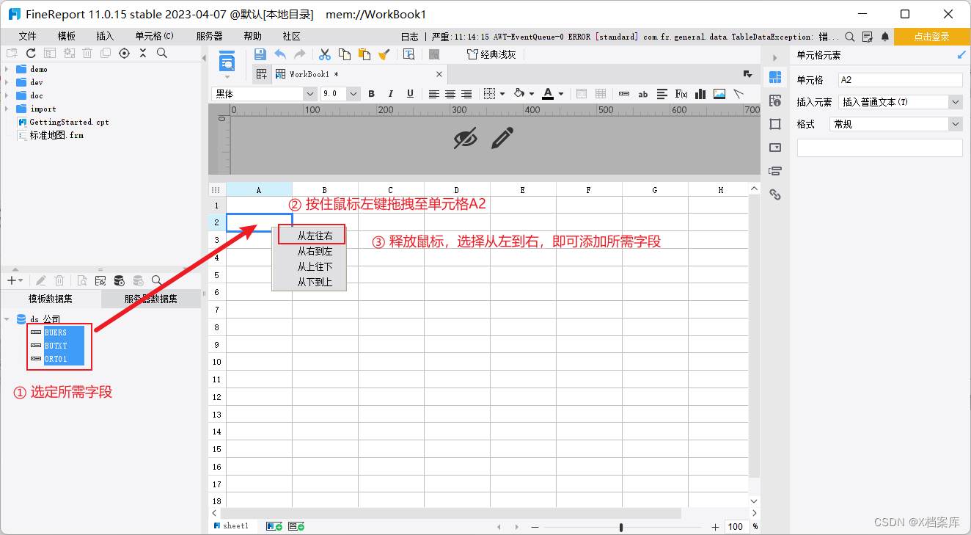Refresh the file tree
Image resolution: width=971 pixels, height=535 pixels.
click(31, 53)
